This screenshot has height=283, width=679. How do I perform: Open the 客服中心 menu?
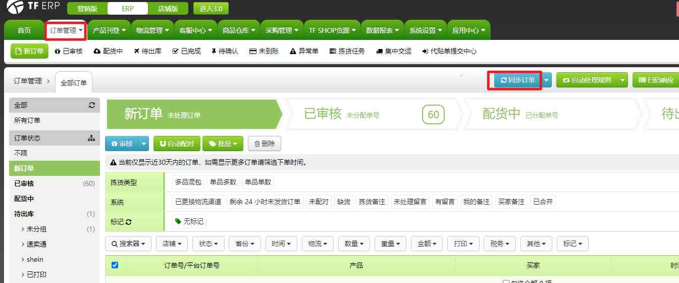195,30
